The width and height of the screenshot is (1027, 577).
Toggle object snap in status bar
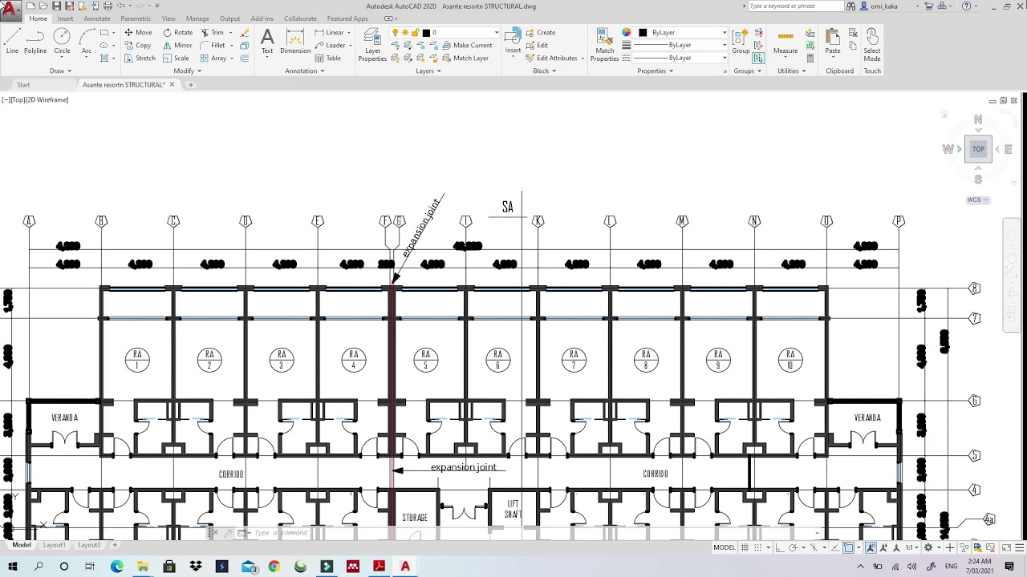(849, 547)
